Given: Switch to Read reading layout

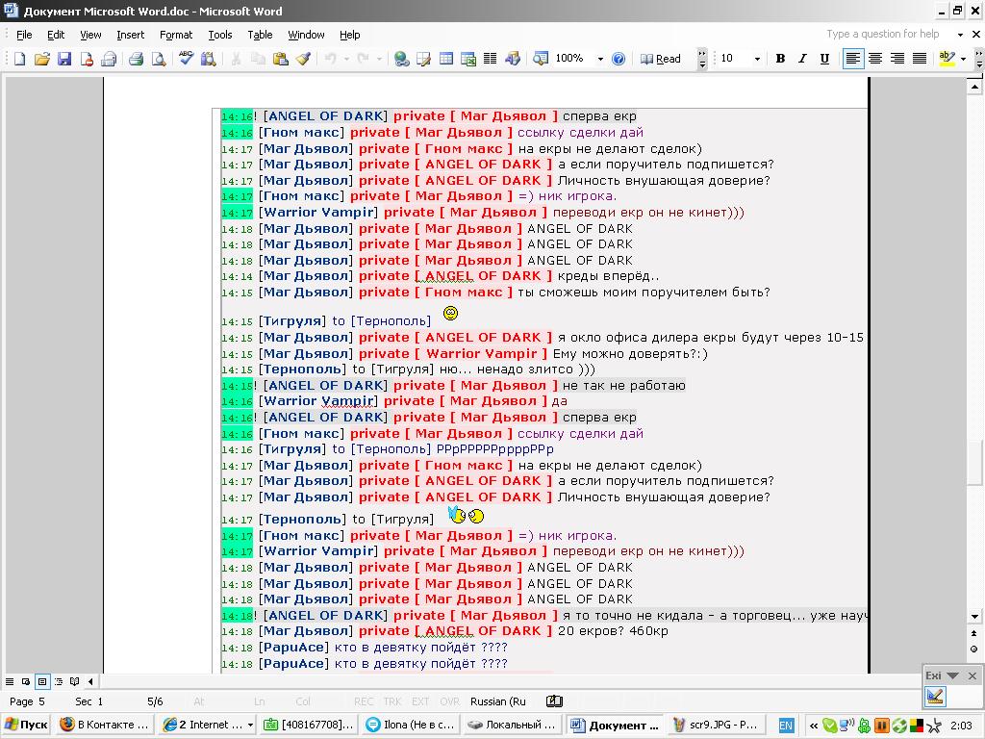Looking at the screenshot, I should coord(660,59).
